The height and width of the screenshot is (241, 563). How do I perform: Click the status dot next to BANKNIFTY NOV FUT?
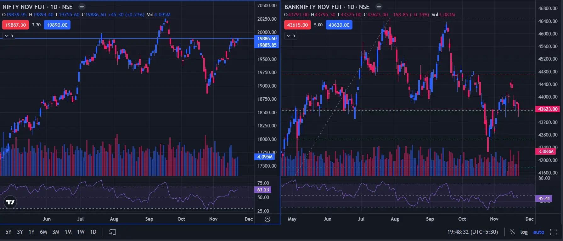[x=379, y=7]
